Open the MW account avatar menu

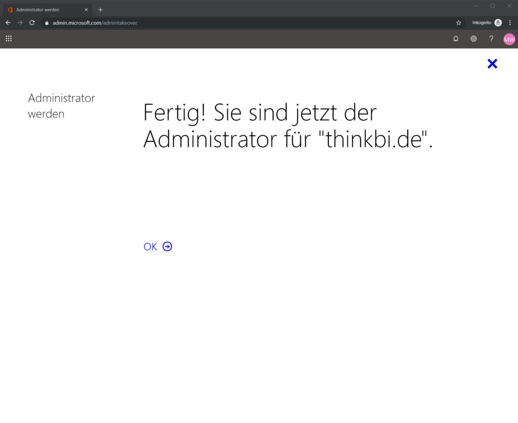(x=509, y=39)
